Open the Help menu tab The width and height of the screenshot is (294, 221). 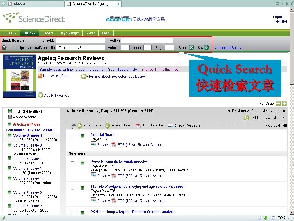coord(106,33)
